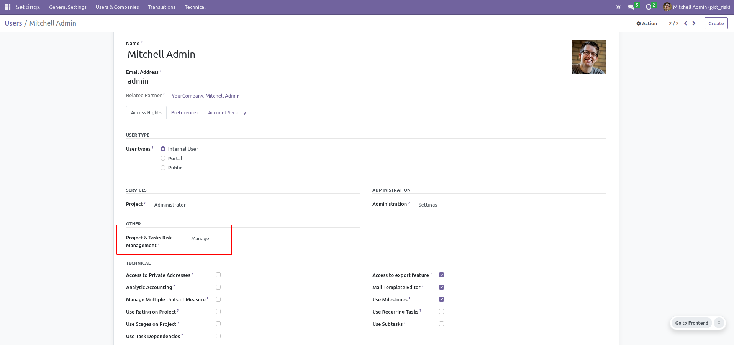This screenshot has height=345, width=734.
Task: Open the Action dropdown menu
Action: (x=647, y=23)
